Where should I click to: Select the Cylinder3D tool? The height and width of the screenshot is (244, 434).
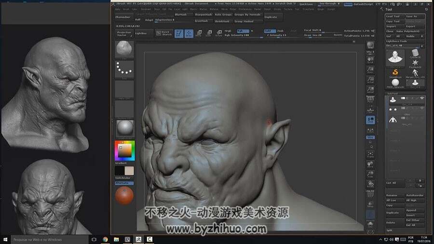(x=415, y=54)
